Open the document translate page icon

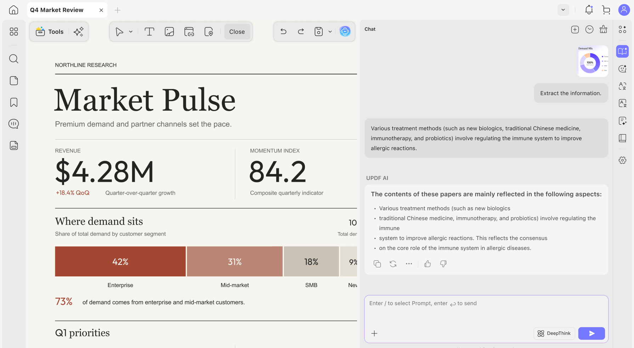pos(622,103)
